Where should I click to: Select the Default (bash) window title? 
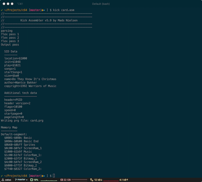pyautogui.click(x=101, y=4)
